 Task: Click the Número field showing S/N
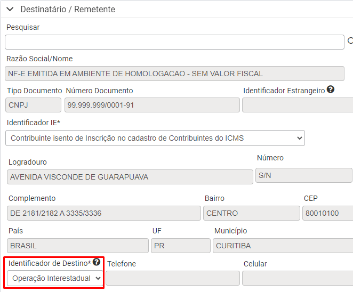click(x=304, y=175)
